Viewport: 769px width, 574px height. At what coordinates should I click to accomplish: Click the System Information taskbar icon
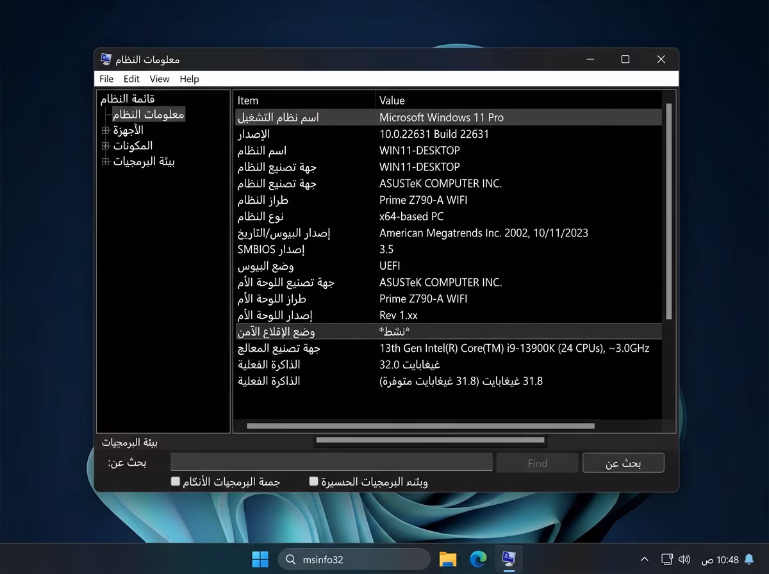(x=509, y=559)
